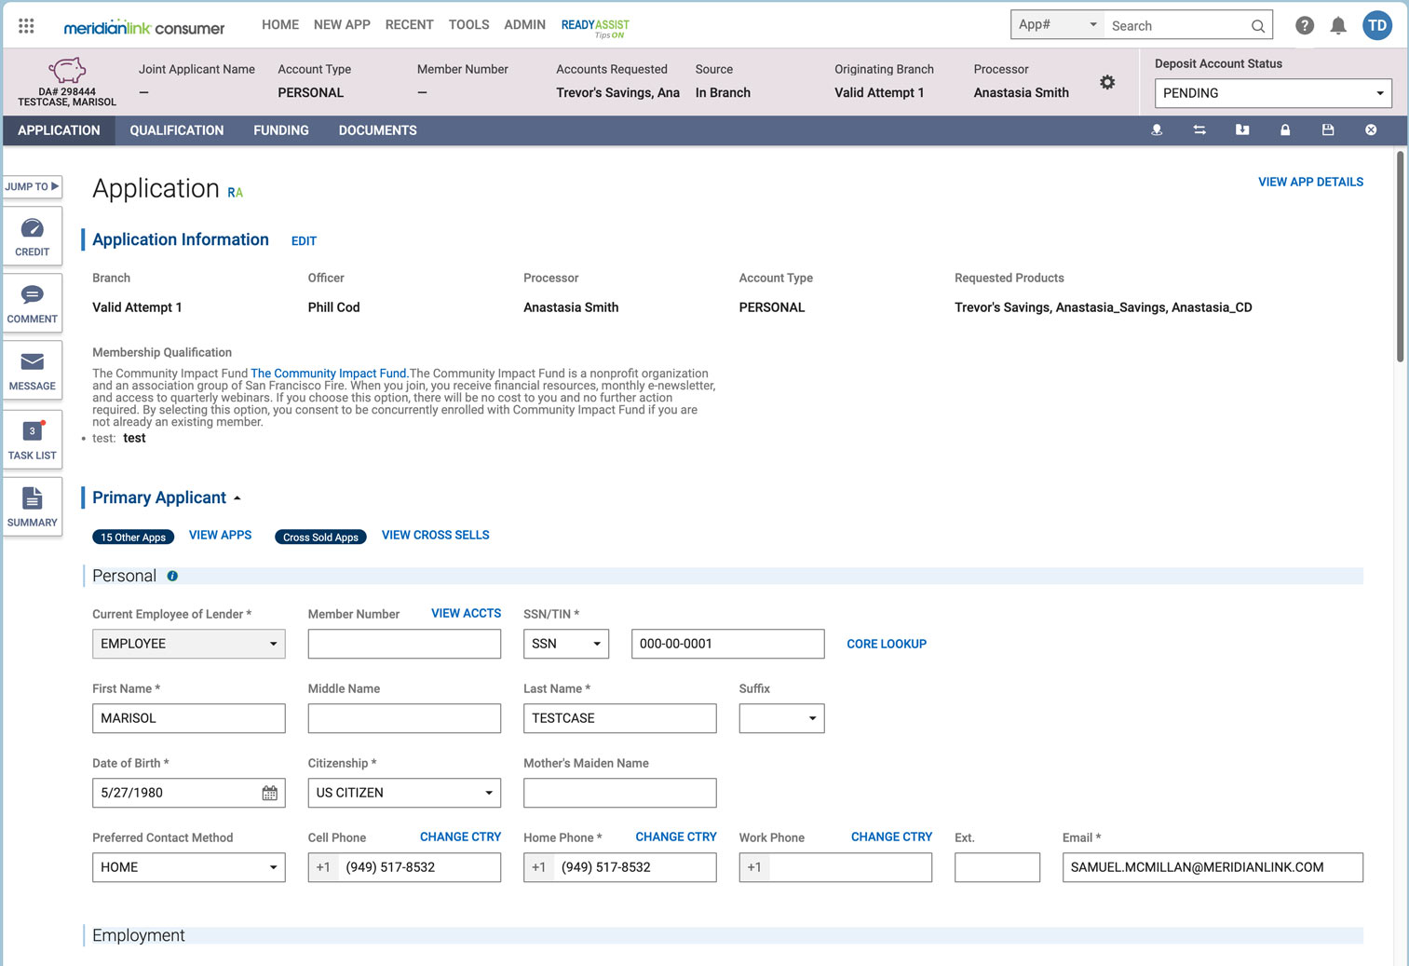
Task: Open The Community Impact Fund link
Action: point(328,373)
